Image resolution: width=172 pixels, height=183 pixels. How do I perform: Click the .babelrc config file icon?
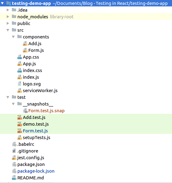14,144
